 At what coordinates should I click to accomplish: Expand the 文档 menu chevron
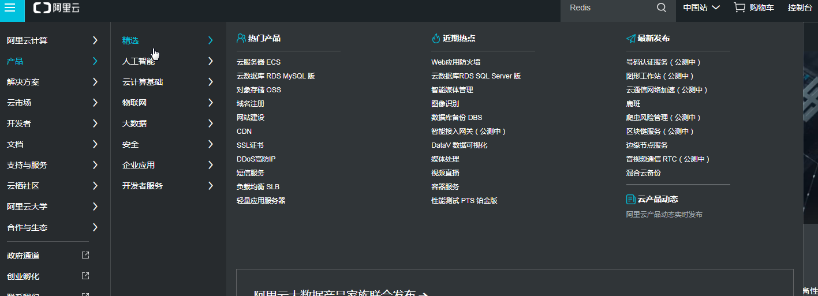95,144
